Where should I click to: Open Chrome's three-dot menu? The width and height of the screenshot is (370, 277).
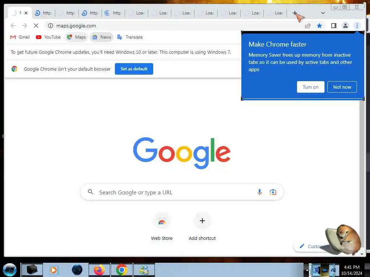click(x=357, y=26)
